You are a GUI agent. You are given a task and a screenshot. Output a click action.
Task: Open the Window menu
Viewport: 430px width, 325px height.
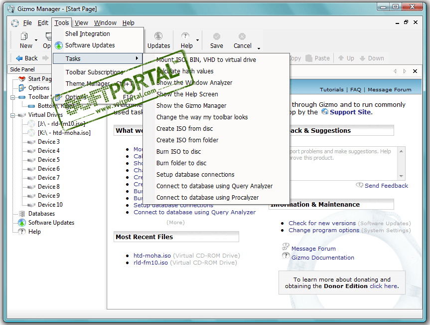click(x=105, y=23)
